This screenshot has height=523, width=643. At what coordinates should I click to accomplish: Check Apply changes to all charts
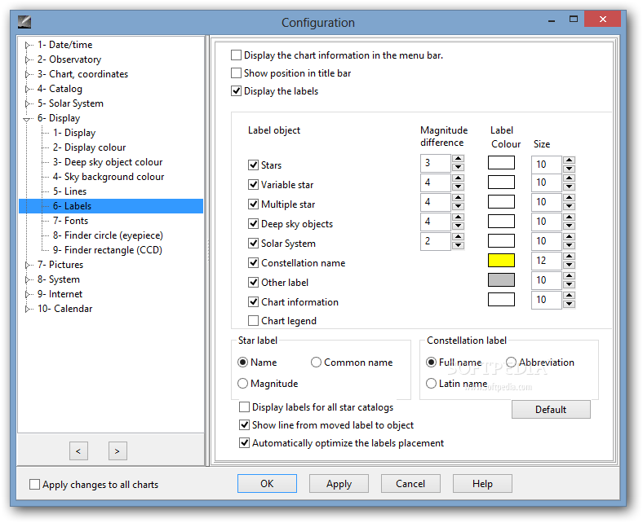[x=35, y=485]
